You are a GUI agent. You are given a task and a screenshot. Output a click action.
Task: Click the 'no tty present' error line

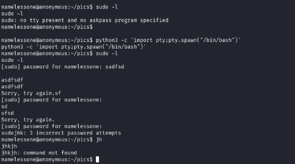coord(85,20)
